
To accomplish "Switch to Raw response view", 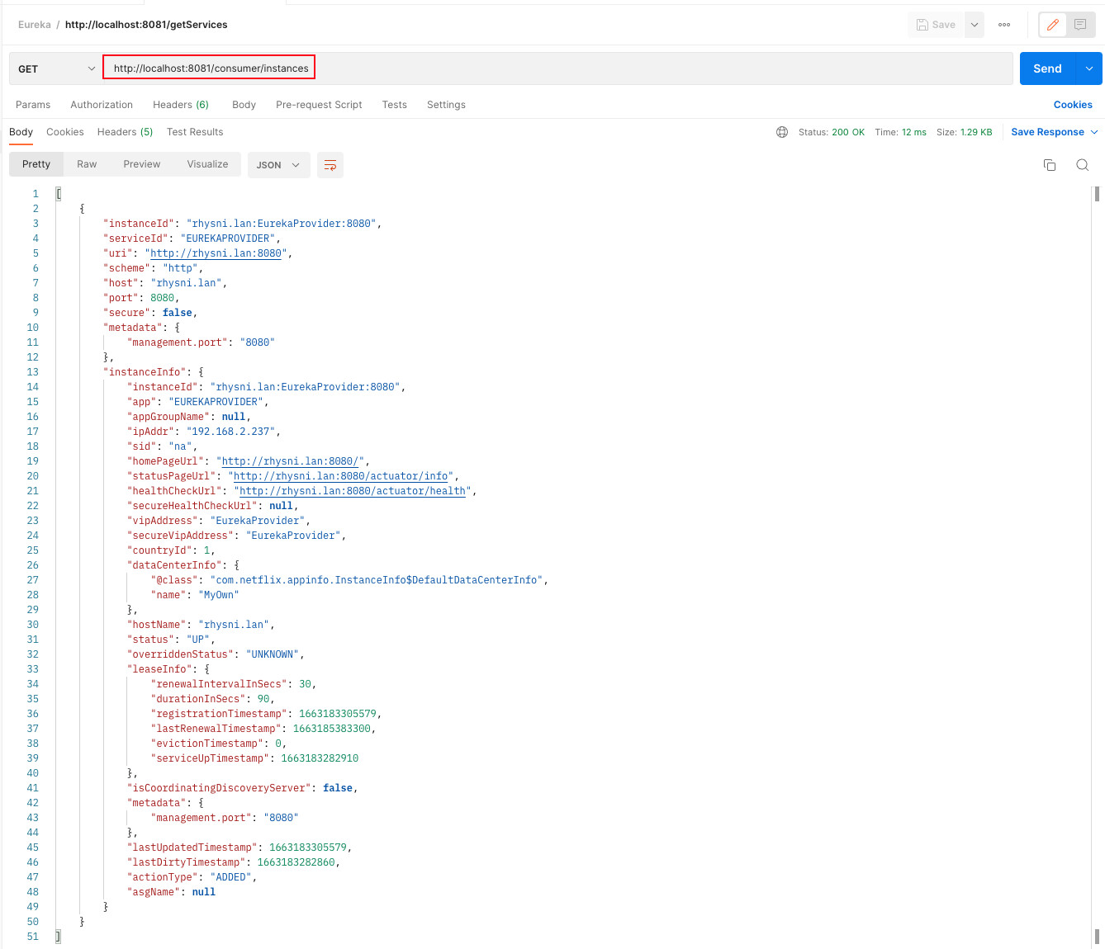I will [x=87, y=164].
